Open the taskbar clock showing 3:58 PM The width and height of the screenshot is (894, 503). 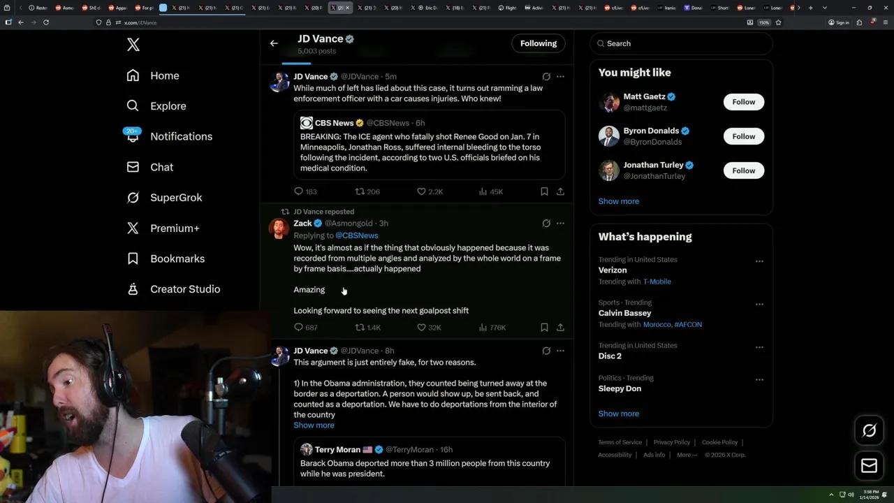click(x=870, y=494)
